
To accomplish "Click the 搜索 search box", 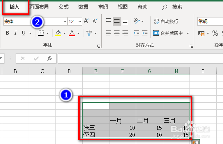I will point(172,7).
